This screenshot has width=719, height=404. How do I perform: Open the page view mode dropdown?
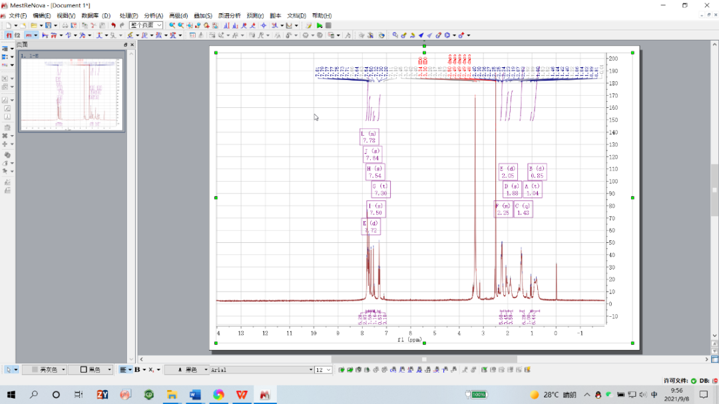[159, 25]
